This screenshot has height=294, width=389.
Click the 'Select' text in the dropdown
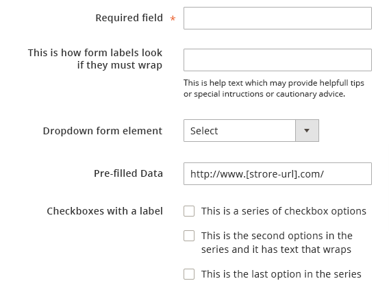(x=204, y=131)
